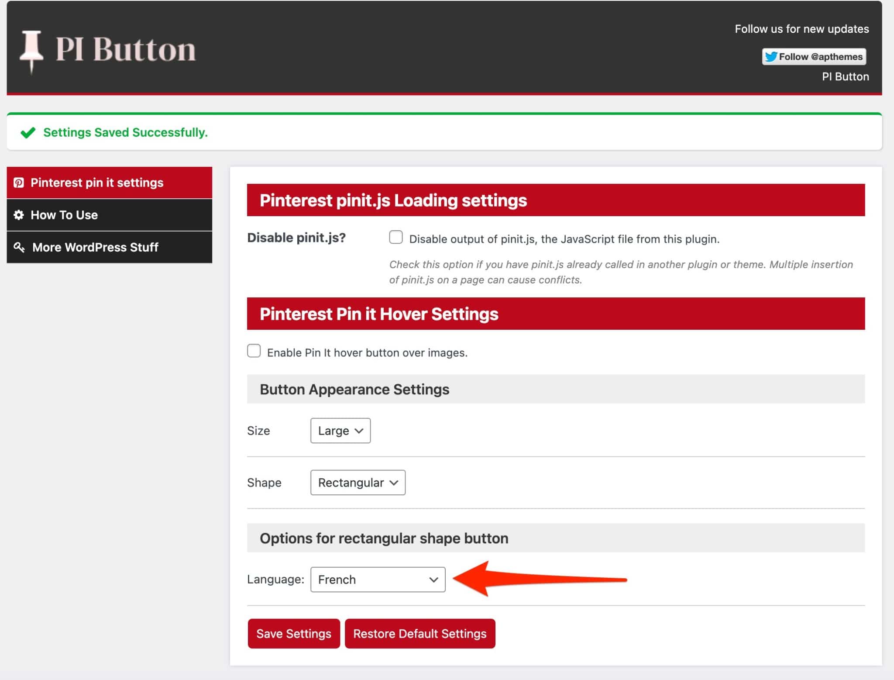Click the Follow us for new updates text
Screen dimensions: 894x680
(x=802, y=29)
